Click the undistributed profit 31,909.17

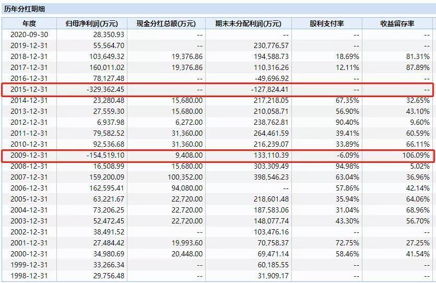[273, 276]
